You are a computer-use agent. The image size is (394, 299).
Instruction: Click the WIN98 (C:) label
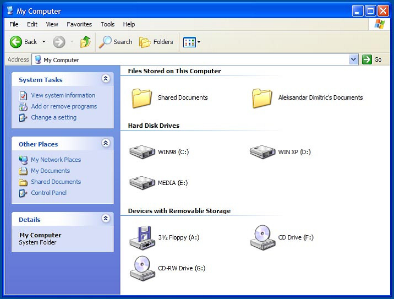click(173, 152)
